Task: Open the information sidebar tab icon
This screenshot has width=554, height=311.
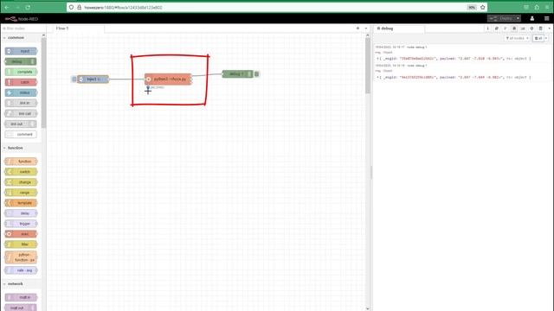Action: [x=487, y=29]
